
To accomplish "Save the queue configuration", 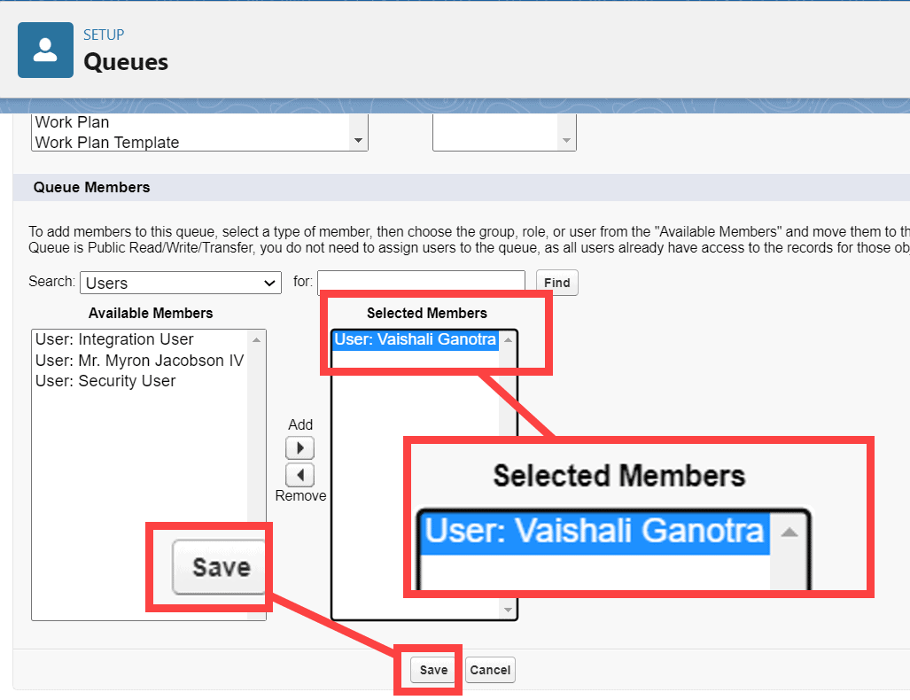I will (x=432, y=670).
